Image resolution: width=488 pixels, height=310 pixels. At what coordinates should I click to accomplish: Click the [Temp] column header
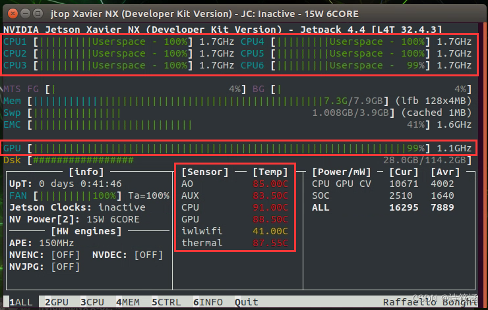point(270,172)
